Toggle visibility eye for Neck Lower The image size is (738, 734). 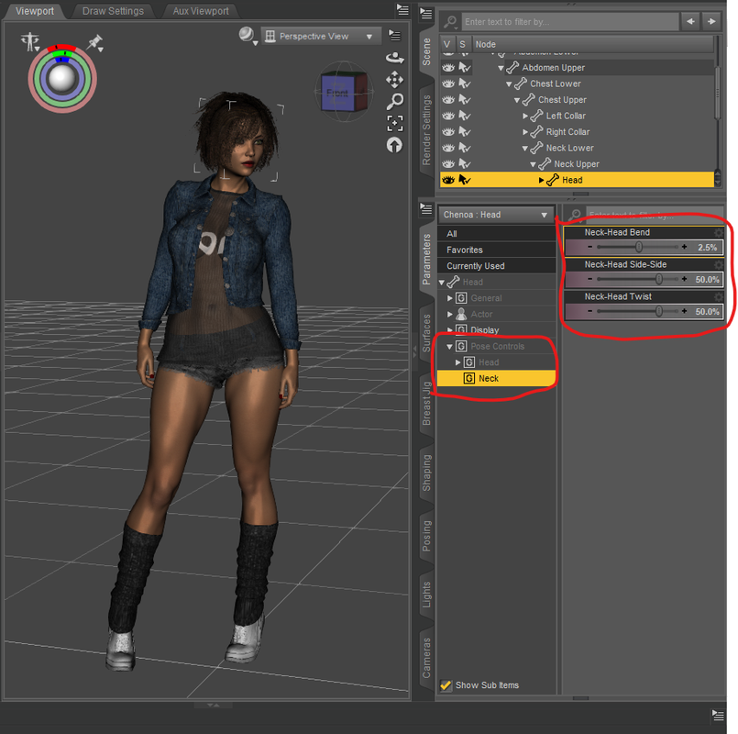(x=448, y=148)
